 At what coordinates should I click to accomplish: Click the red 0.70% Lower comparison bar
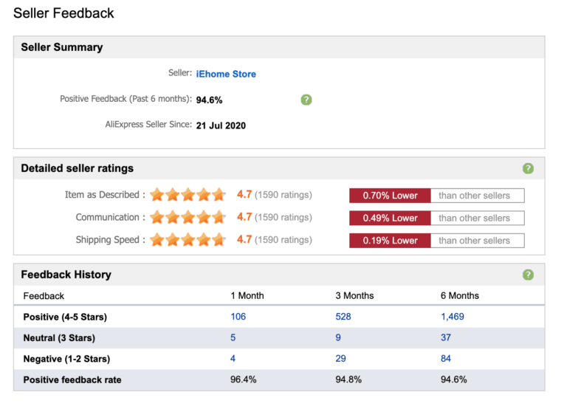(x=390, y=196)
